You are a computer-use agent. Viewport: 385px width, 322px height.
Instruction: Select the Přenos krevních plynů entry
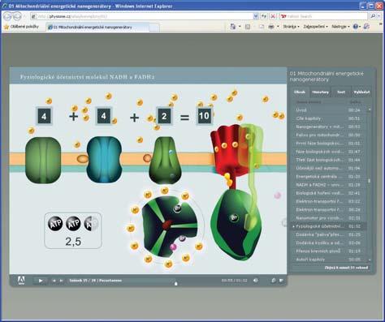point(329,251)
